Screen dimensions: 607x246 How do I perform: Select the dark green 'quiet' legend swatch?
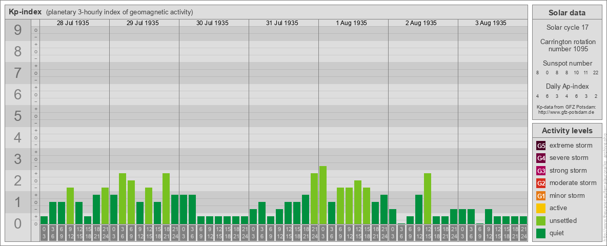(x=541, y=233)
